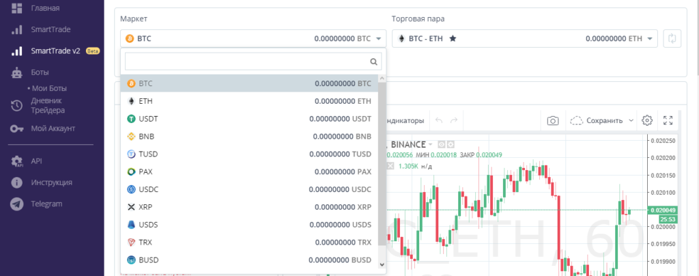The image size is (699, 276).
Task: Click the scroll-down arrow of market list
Action: pos(382,264)
